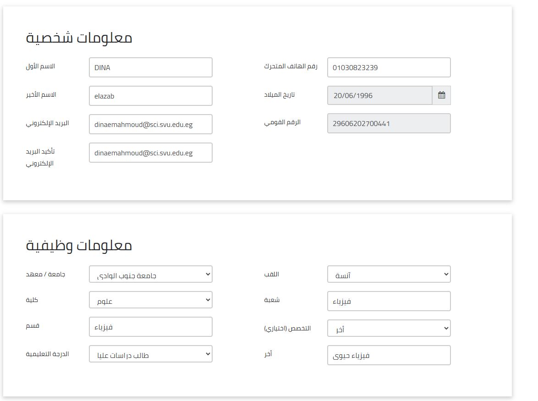
Task: Expand the faculty dropdown showing علوم
Action: (150, 300)
